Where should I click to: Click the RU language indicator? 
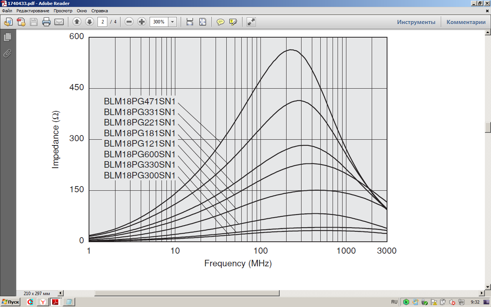coord(394,302)
